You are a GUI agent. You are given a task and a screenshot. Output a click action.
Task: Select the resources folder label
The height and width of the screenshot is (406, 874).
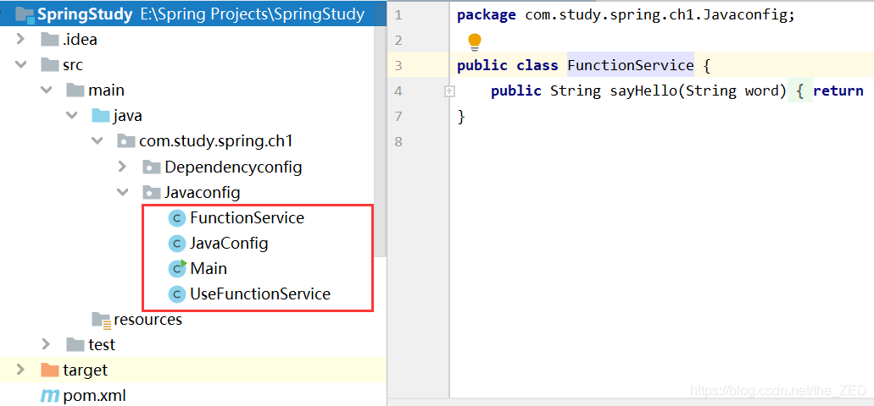coord(148,320)
